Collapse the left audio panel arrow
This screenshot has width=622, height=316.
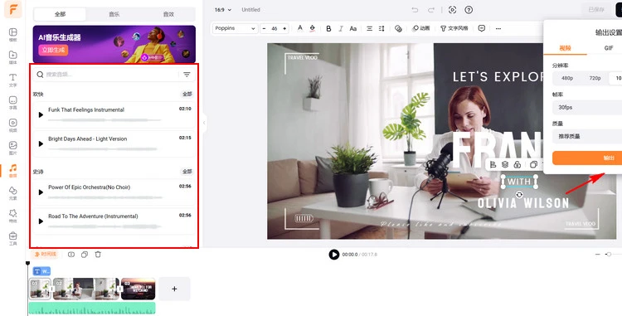tap(204, 123)
